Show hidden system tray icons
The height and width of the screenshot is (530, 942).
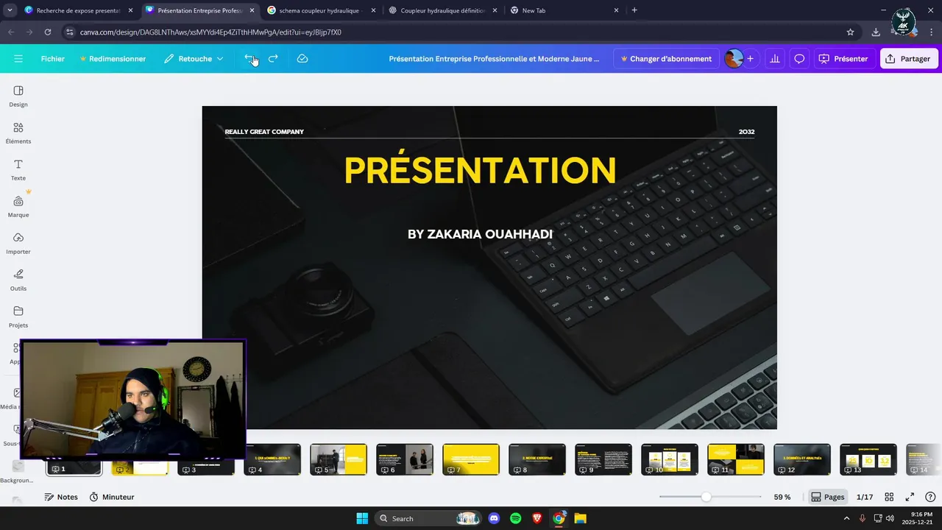tap(846, 518)
